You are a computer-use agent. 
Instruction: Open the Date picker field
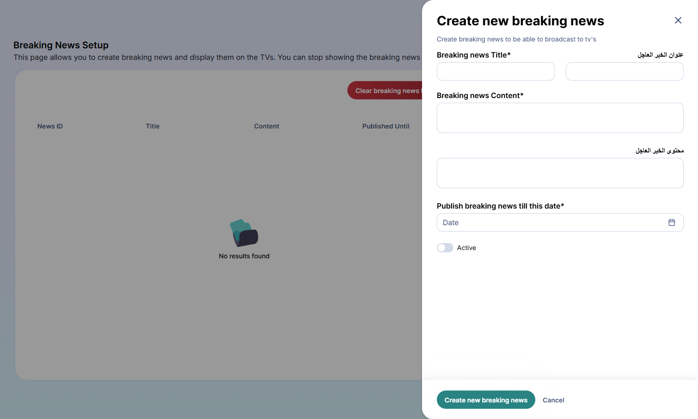point(560,222)
